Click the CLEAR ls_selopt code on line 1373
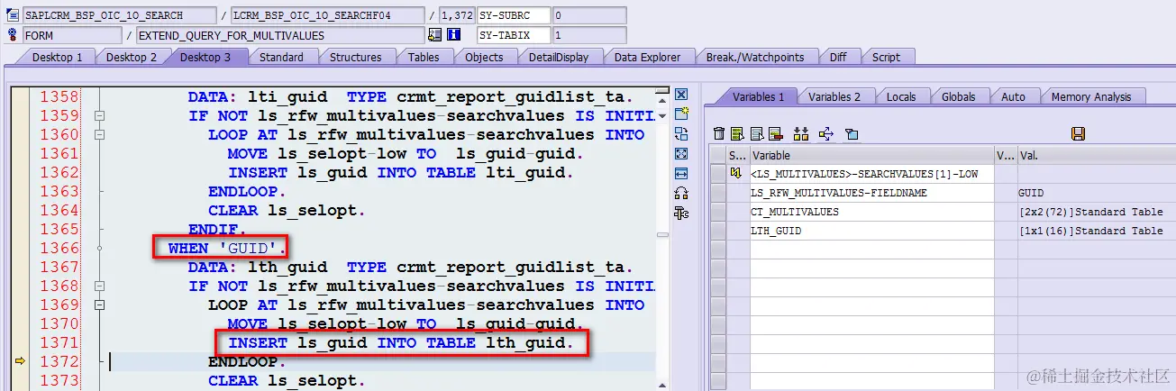This screenshot has width=1176, height=391. (x=287, y=380)
